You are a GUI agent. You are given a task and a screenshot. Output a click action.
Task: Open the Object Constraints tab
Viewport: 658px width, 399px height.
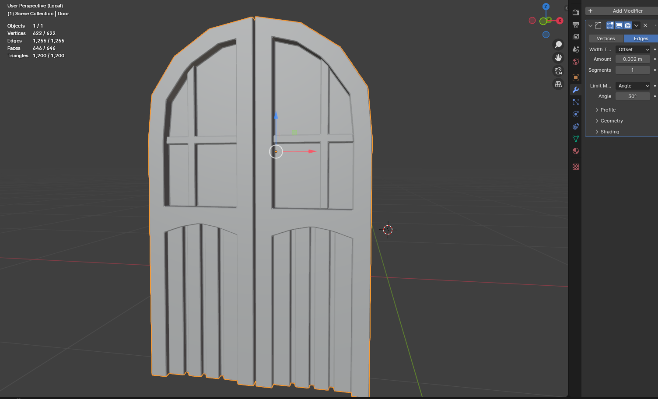(x=576, y=126)
